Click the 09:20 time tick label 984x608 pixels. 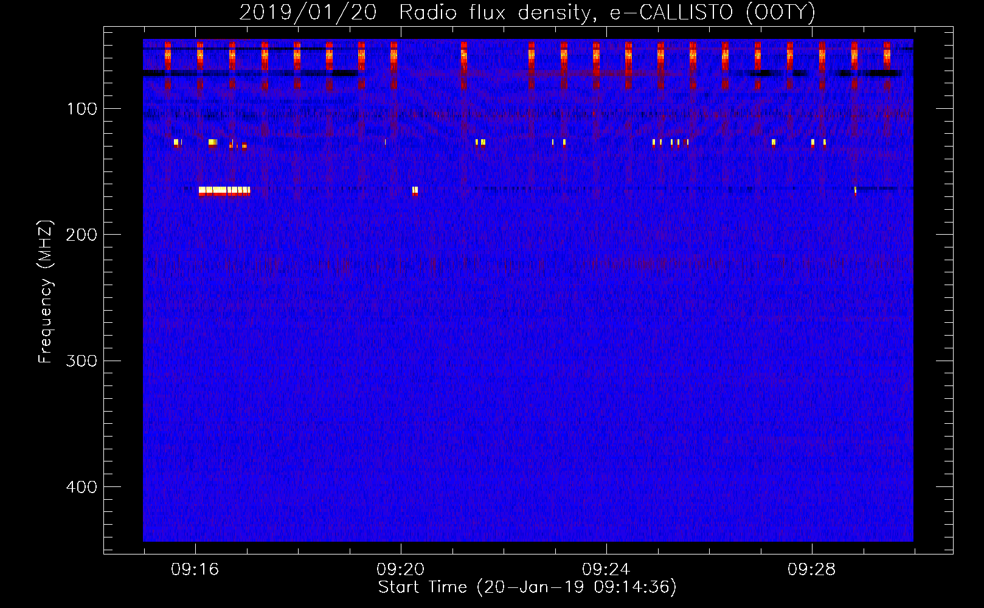tap(401, 570)
